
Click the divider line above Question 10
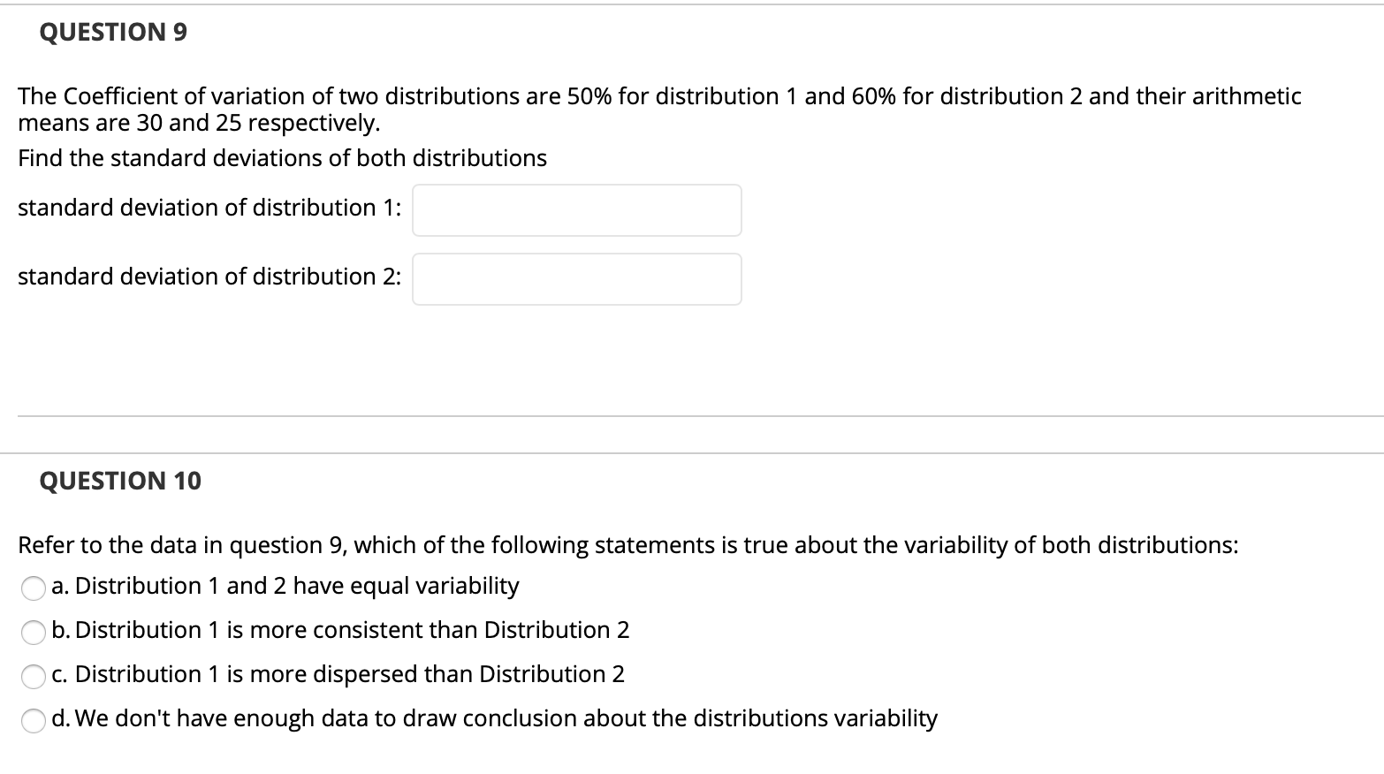pos(698,453)
